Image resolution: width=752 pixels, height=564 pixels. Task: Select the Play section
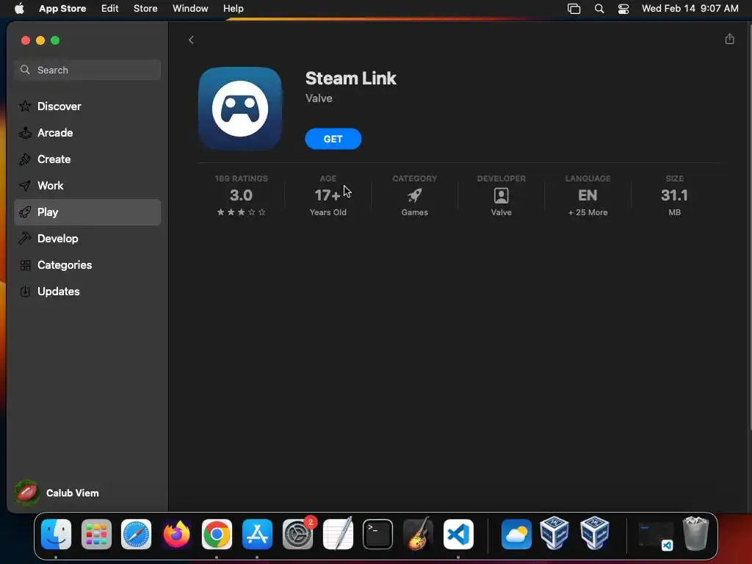click(x=88, y=212)
